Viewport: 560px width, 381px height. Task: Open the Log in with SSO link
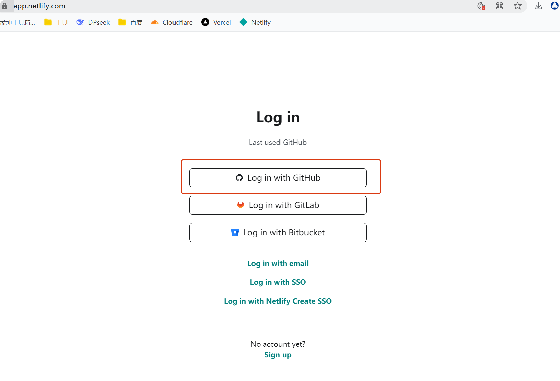(x=278, y=282)
